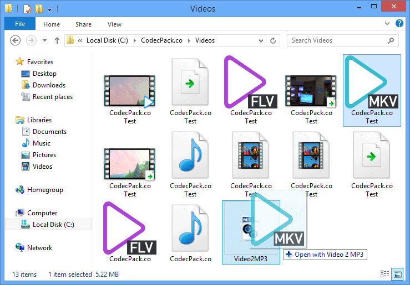Click the Search Videos input field
This screenshot has height=285, width=410.
pyautogui.click(x=342, y=40)
